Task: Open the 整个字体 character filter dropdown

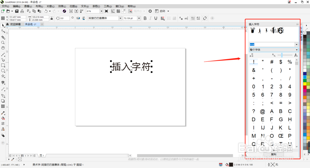Action: coord(273,50)
